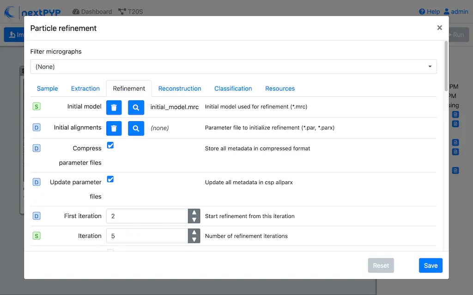Click the First iteration input field
Viewport: 473px width, 295px height.
[147, 216]
